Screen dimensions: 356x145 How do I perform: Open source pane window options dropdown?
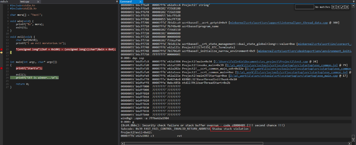[117, 2]
